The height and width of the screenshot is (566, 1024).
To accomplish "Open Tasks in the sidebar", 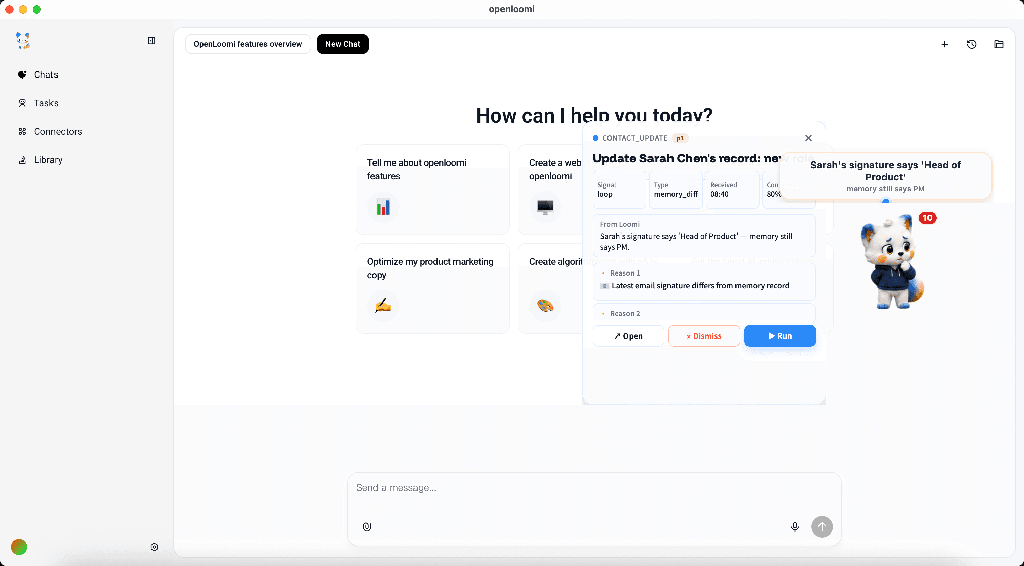I will point(38,103).
